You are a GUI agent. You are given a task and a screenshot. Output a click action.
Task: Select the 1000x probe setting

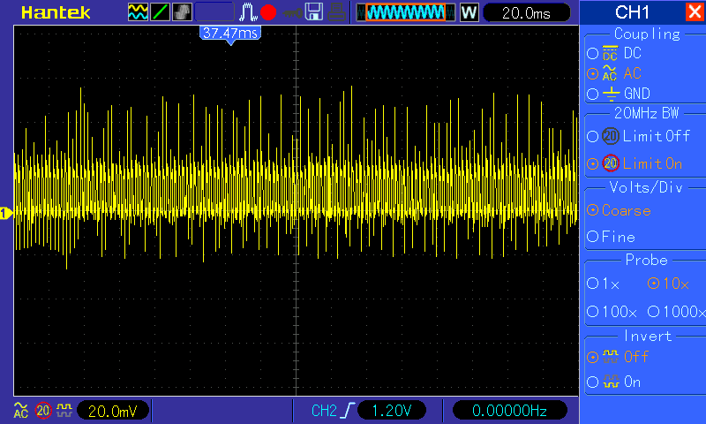coord(676,311)
